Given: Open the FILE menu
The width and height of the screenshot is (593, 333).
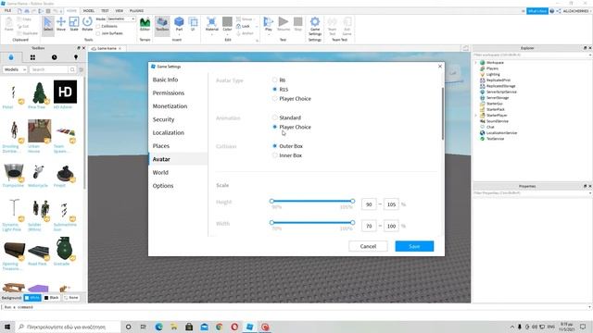Looking at the screenshot, I should click(x=7, y=10).
